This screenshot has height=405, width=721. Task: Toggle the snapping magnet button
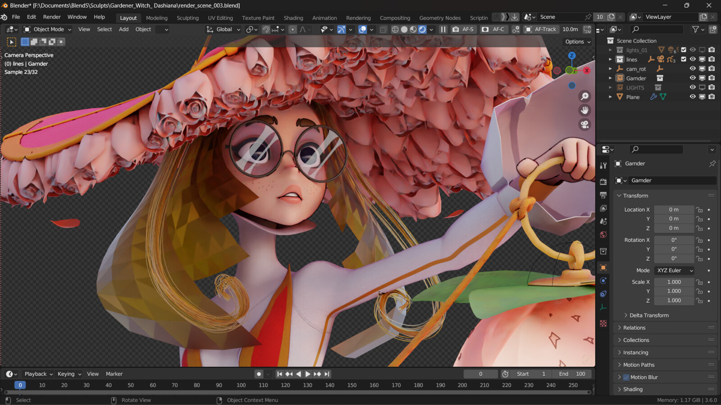tap(266, 29)
